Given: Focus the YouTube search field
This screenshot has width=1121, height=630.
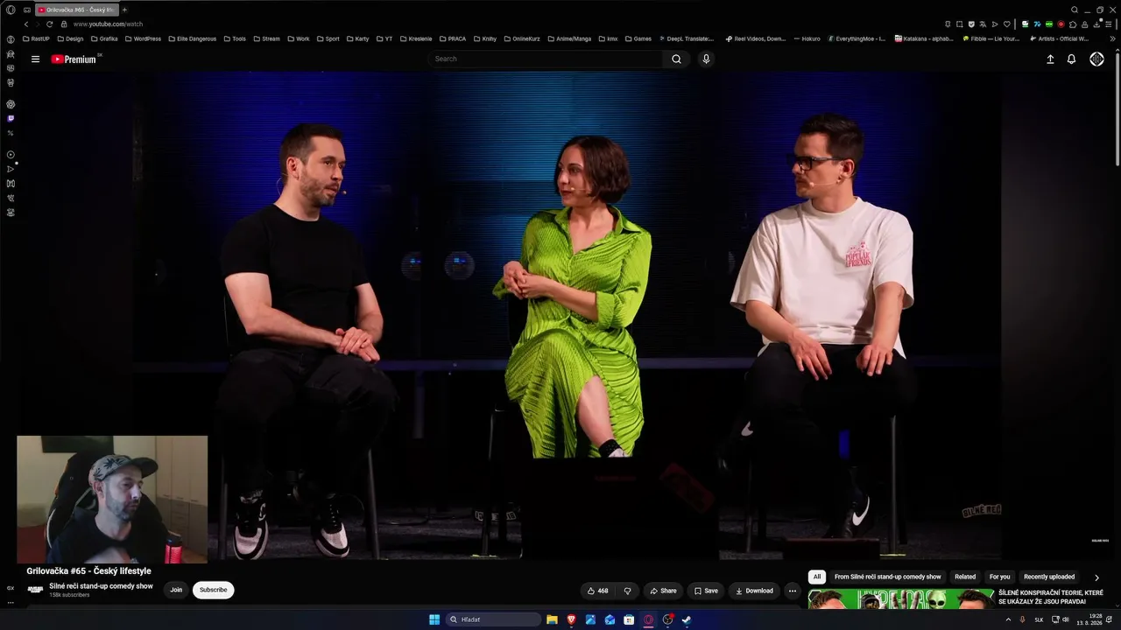Looking at the screenshot, I should click(545, 59).
